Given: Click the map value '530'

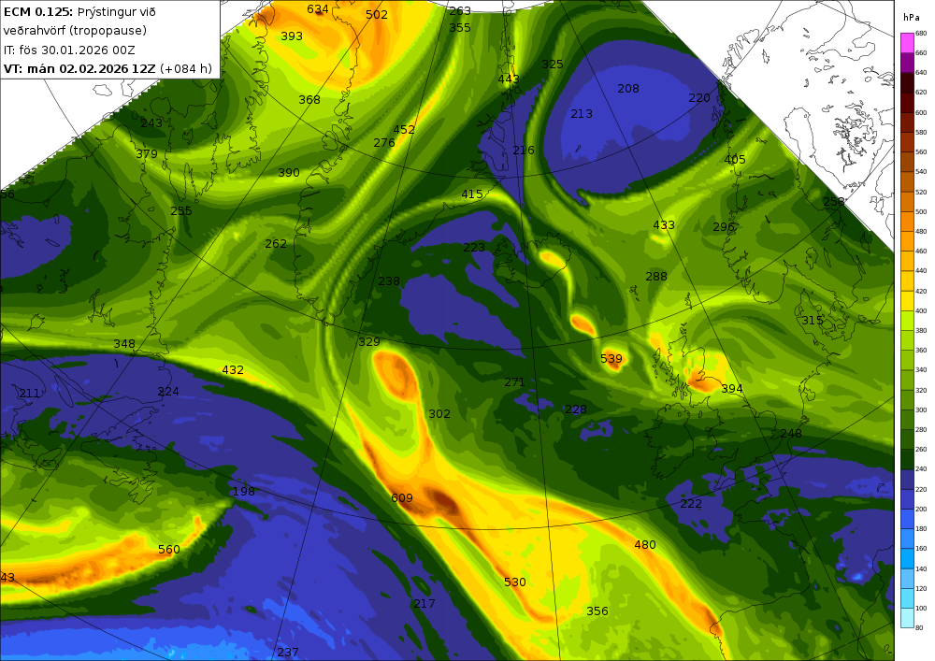Looking at the screenshot, I should point(514,582).
